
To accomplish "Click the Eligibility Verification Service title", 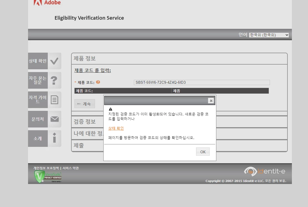I will pyautogui.click(x=89, y=18).
